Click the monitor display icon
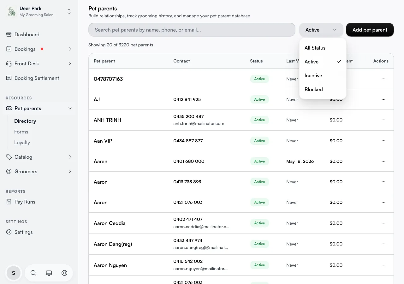The image size is (404, 284). click(x=49, y=273)
